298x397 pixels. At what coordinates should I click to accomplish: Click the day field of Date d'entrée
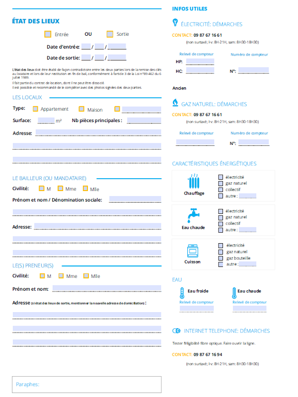point(86,47)
